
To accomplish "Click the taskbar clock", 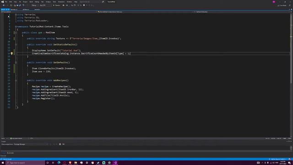I will click(283, 163).
